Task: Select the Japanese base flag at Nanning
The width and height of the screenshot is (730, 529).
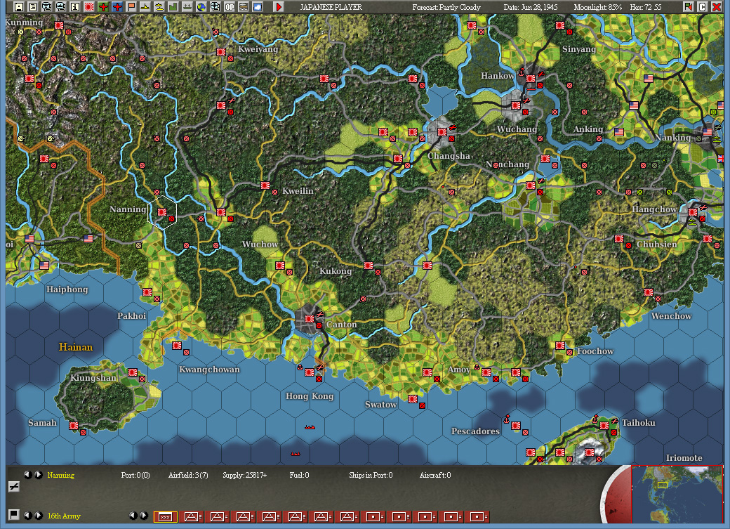Action: [x=162, y=212]
